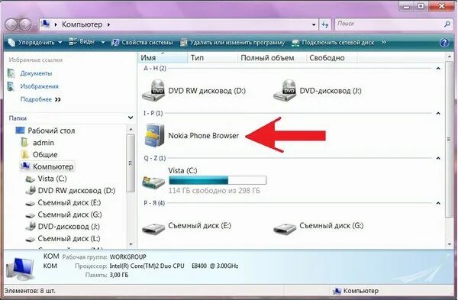Click folder tree scroll down arrow
Image resolution: width=458 pixels, height=300 pixels.
pos(131,244)
